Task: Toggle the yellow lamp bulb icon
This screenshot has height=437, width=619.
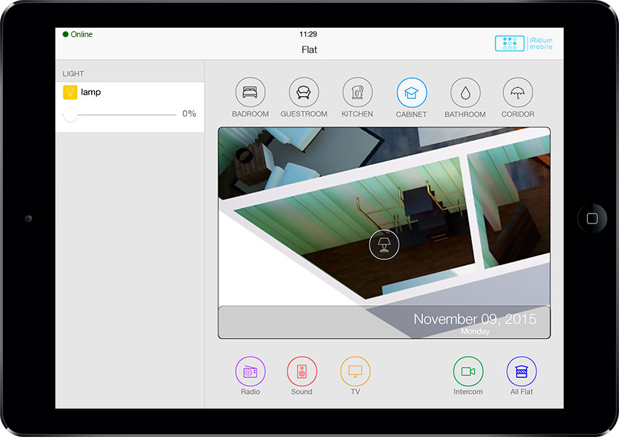Action: (x=70, y=92)
